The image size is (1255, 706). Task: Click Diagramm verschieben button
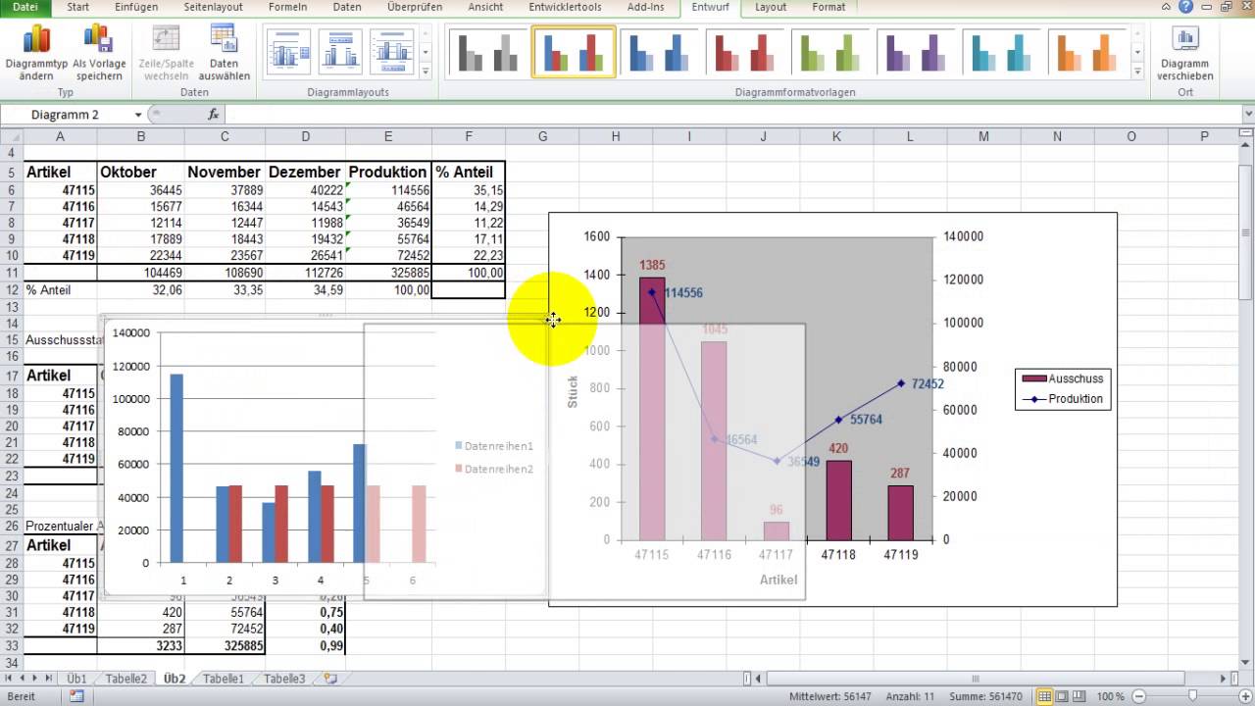(1185, 54)
